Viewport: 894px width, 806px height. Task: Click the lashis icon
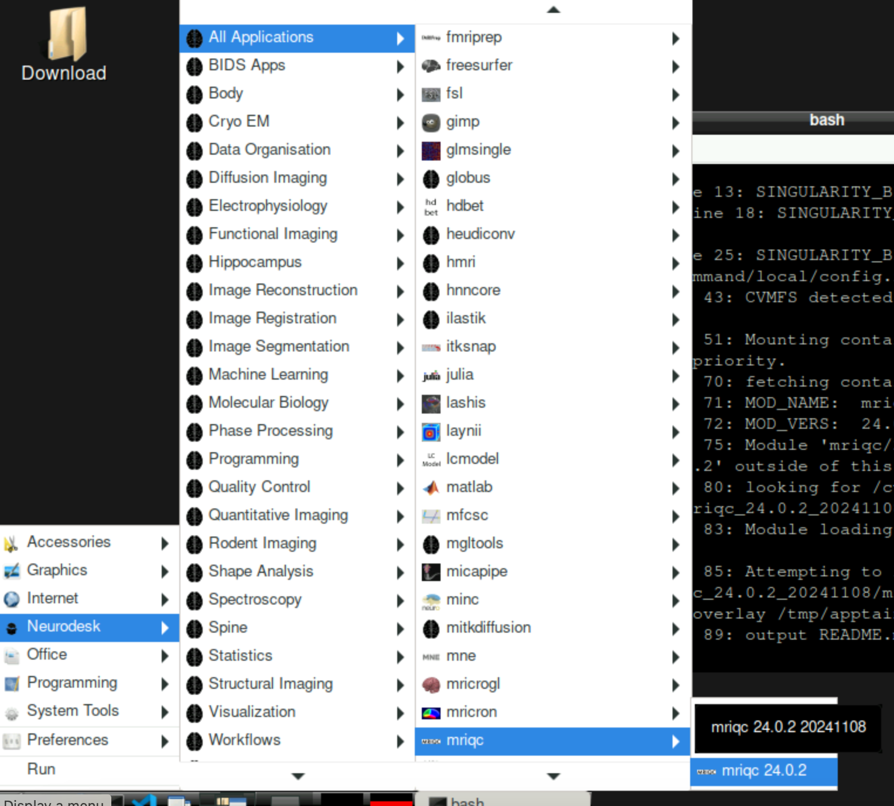click(431, 404)
